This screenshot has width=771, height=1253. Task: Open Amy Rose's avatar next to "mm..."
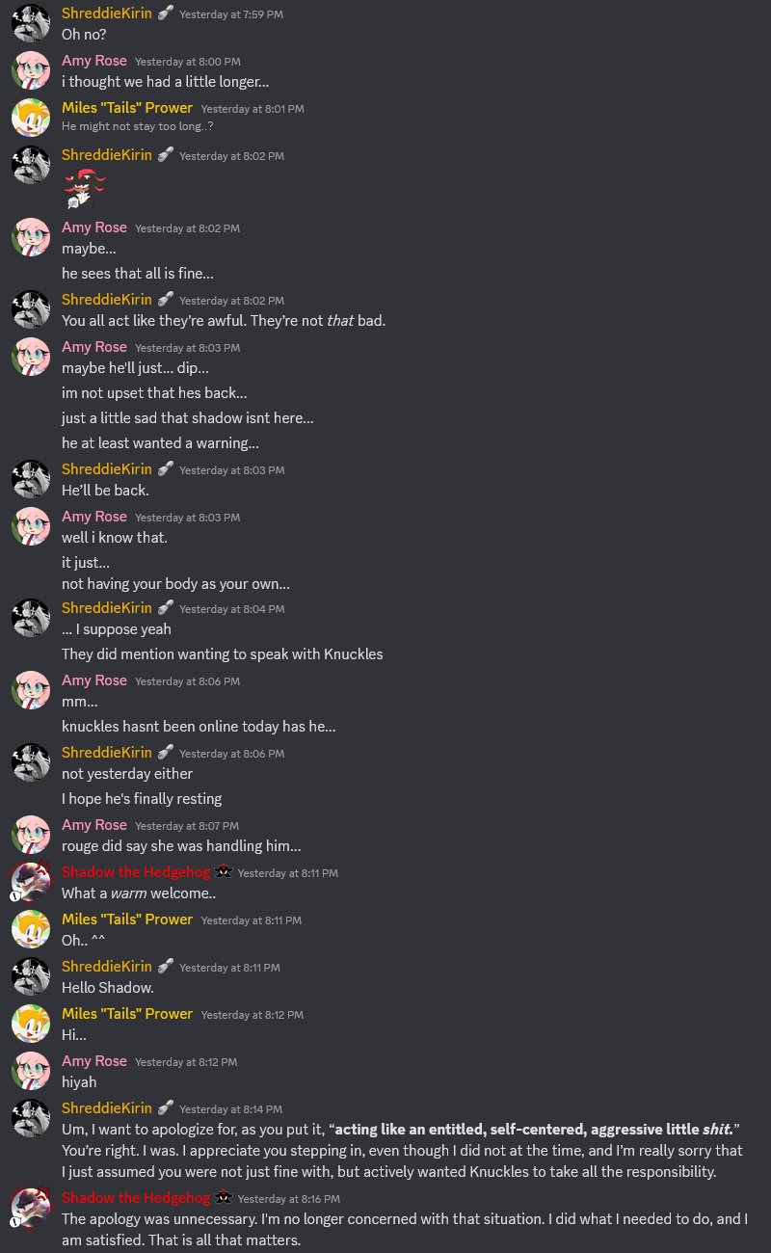click(x=31, y=690)
